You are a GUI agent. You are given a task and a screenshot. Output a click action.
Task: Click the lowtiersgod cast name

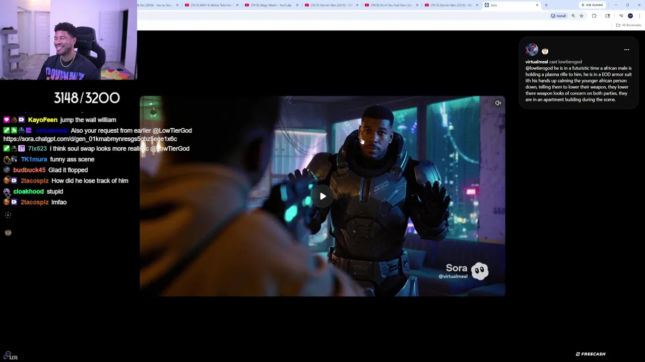click(x=569, y=62)
